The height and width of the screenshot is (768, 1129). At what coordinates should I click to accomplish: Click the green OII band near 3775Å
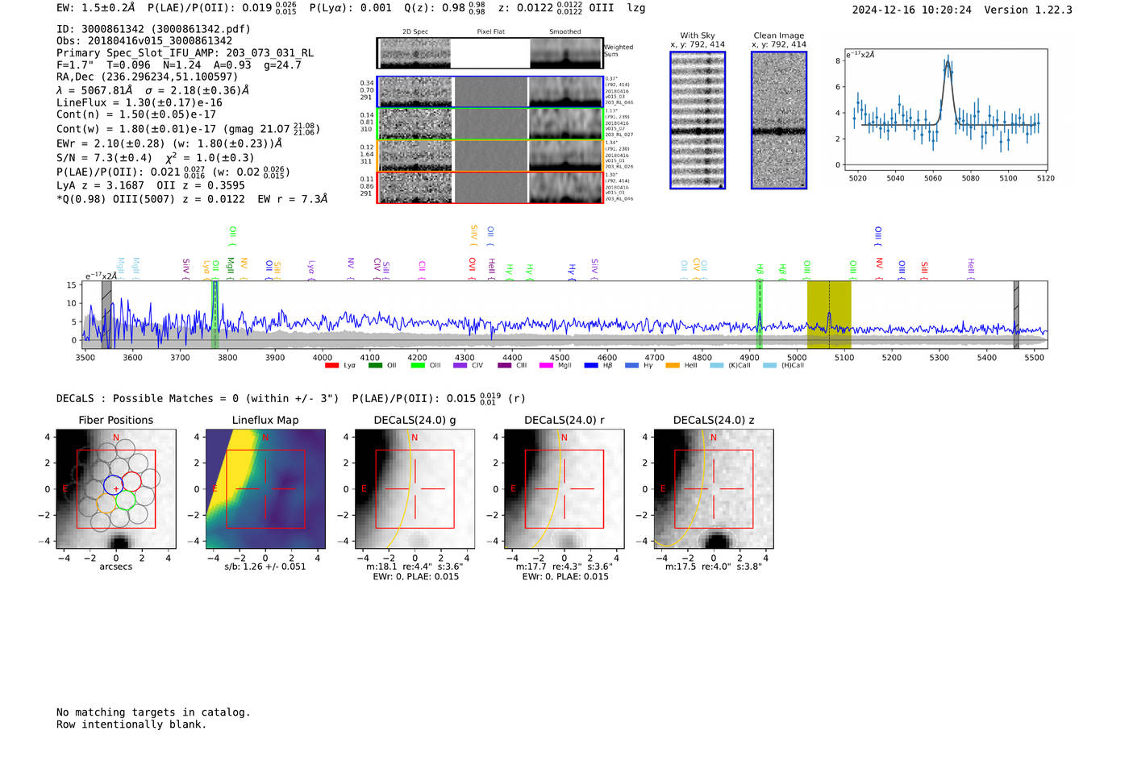coord(215,315)
